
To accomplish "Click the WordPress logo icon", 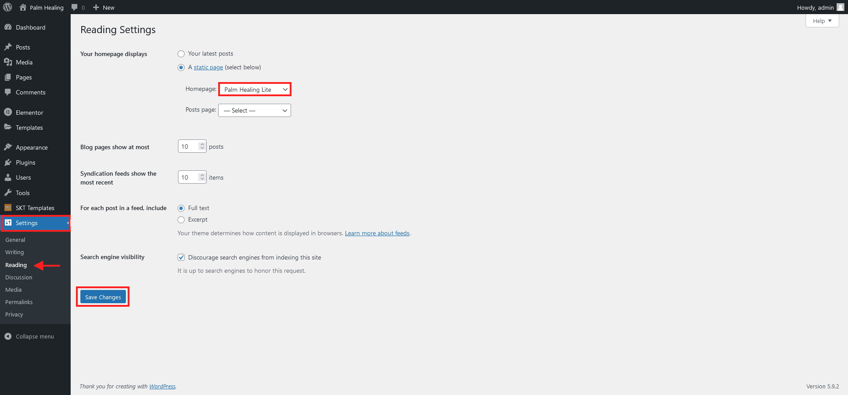I will coord(8,7).
